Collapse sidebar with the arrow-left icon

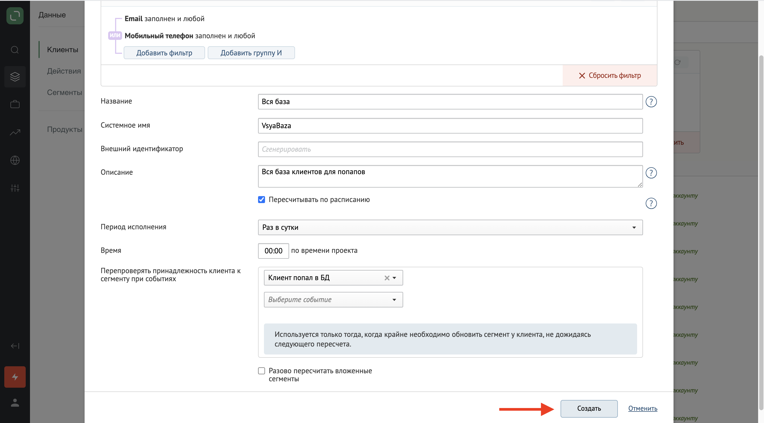click(x=15, y=346)
